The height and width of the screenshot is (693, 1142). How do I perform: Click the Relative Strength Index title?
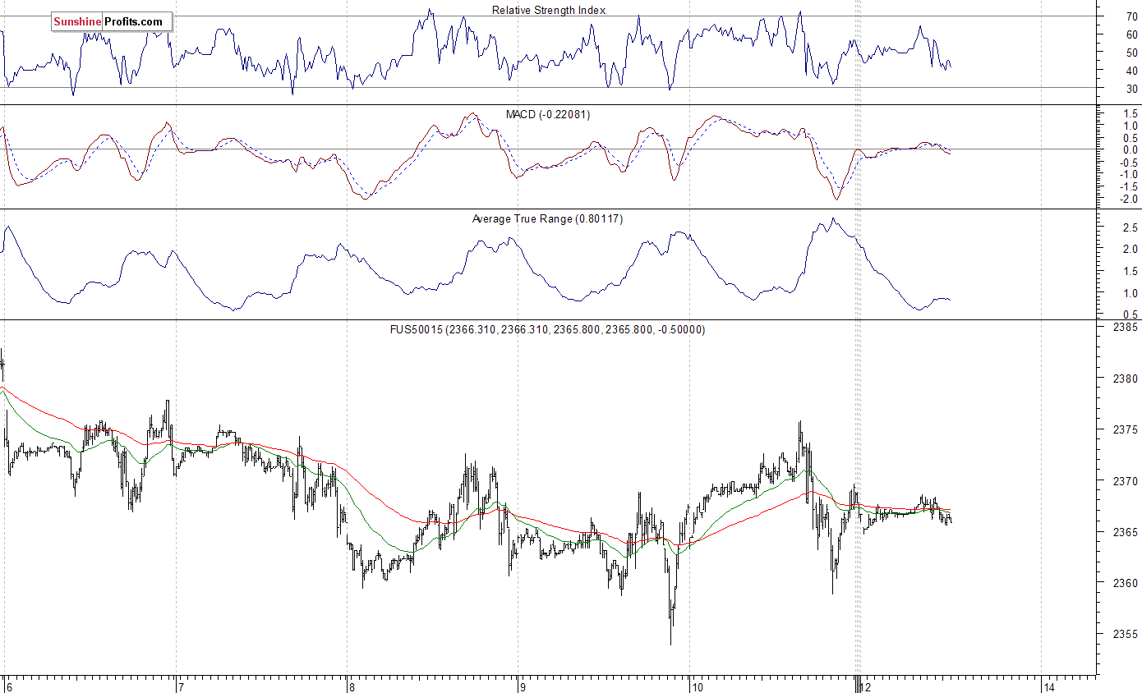click(549, 11)
